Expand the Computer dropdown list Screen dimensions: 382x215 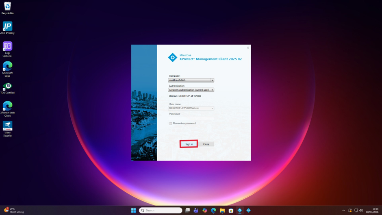pos(212,80)
